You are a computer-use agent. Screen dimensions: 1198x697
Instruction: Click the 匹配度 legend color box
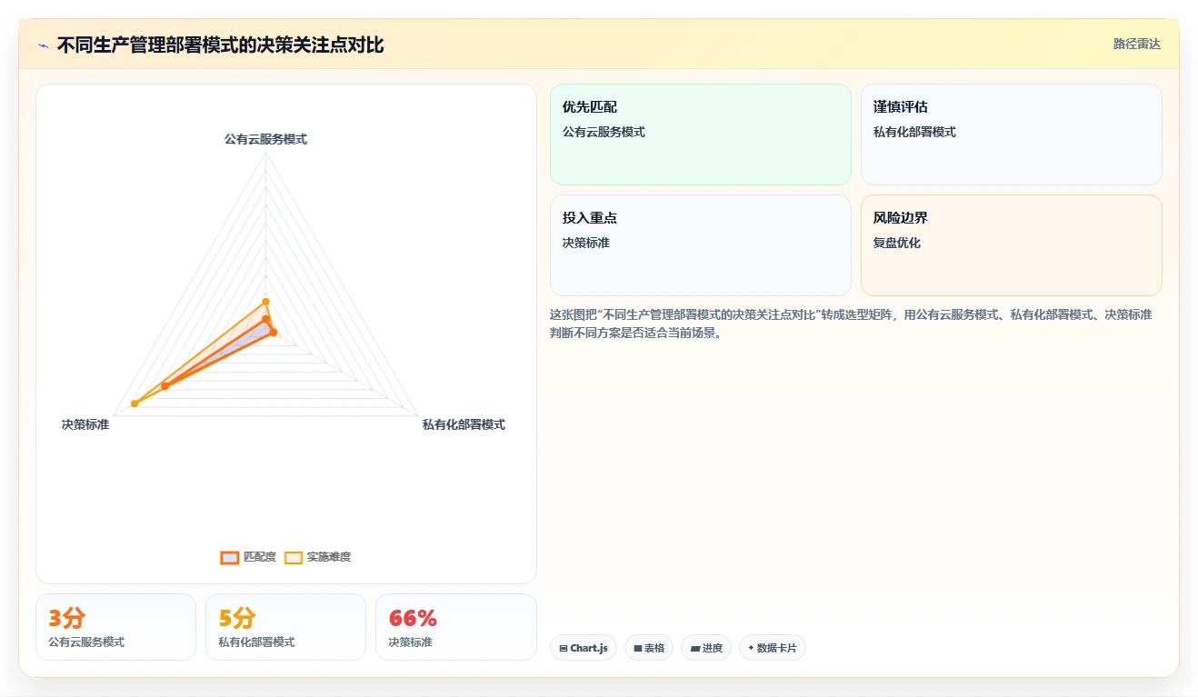[230, 557]
